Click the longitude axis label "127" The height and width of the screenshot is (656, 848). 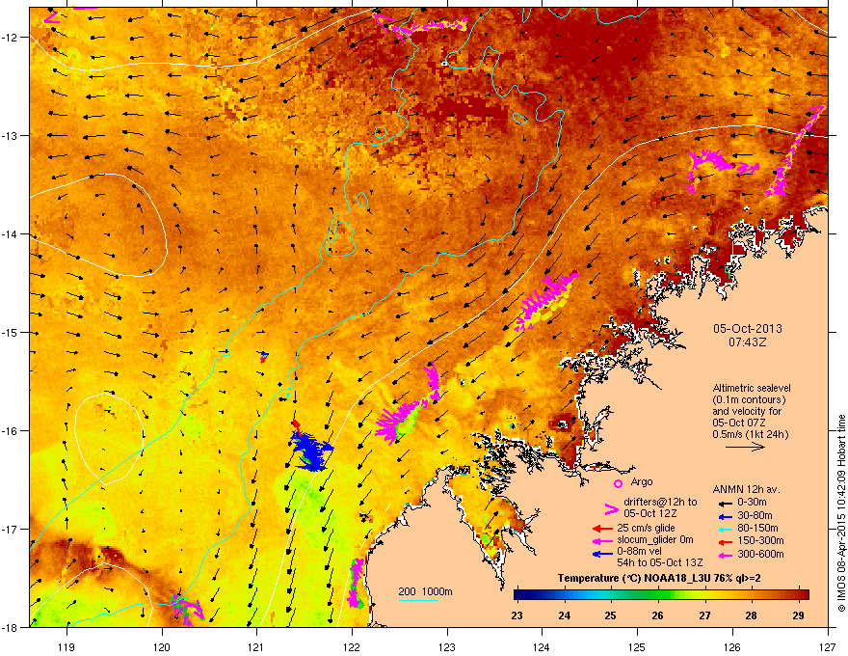point(828,646)
